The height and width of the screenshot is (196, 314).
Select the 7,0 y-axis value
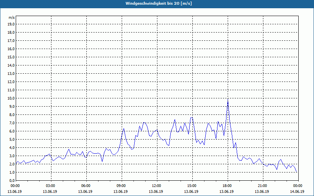click(x=12, y=123)
